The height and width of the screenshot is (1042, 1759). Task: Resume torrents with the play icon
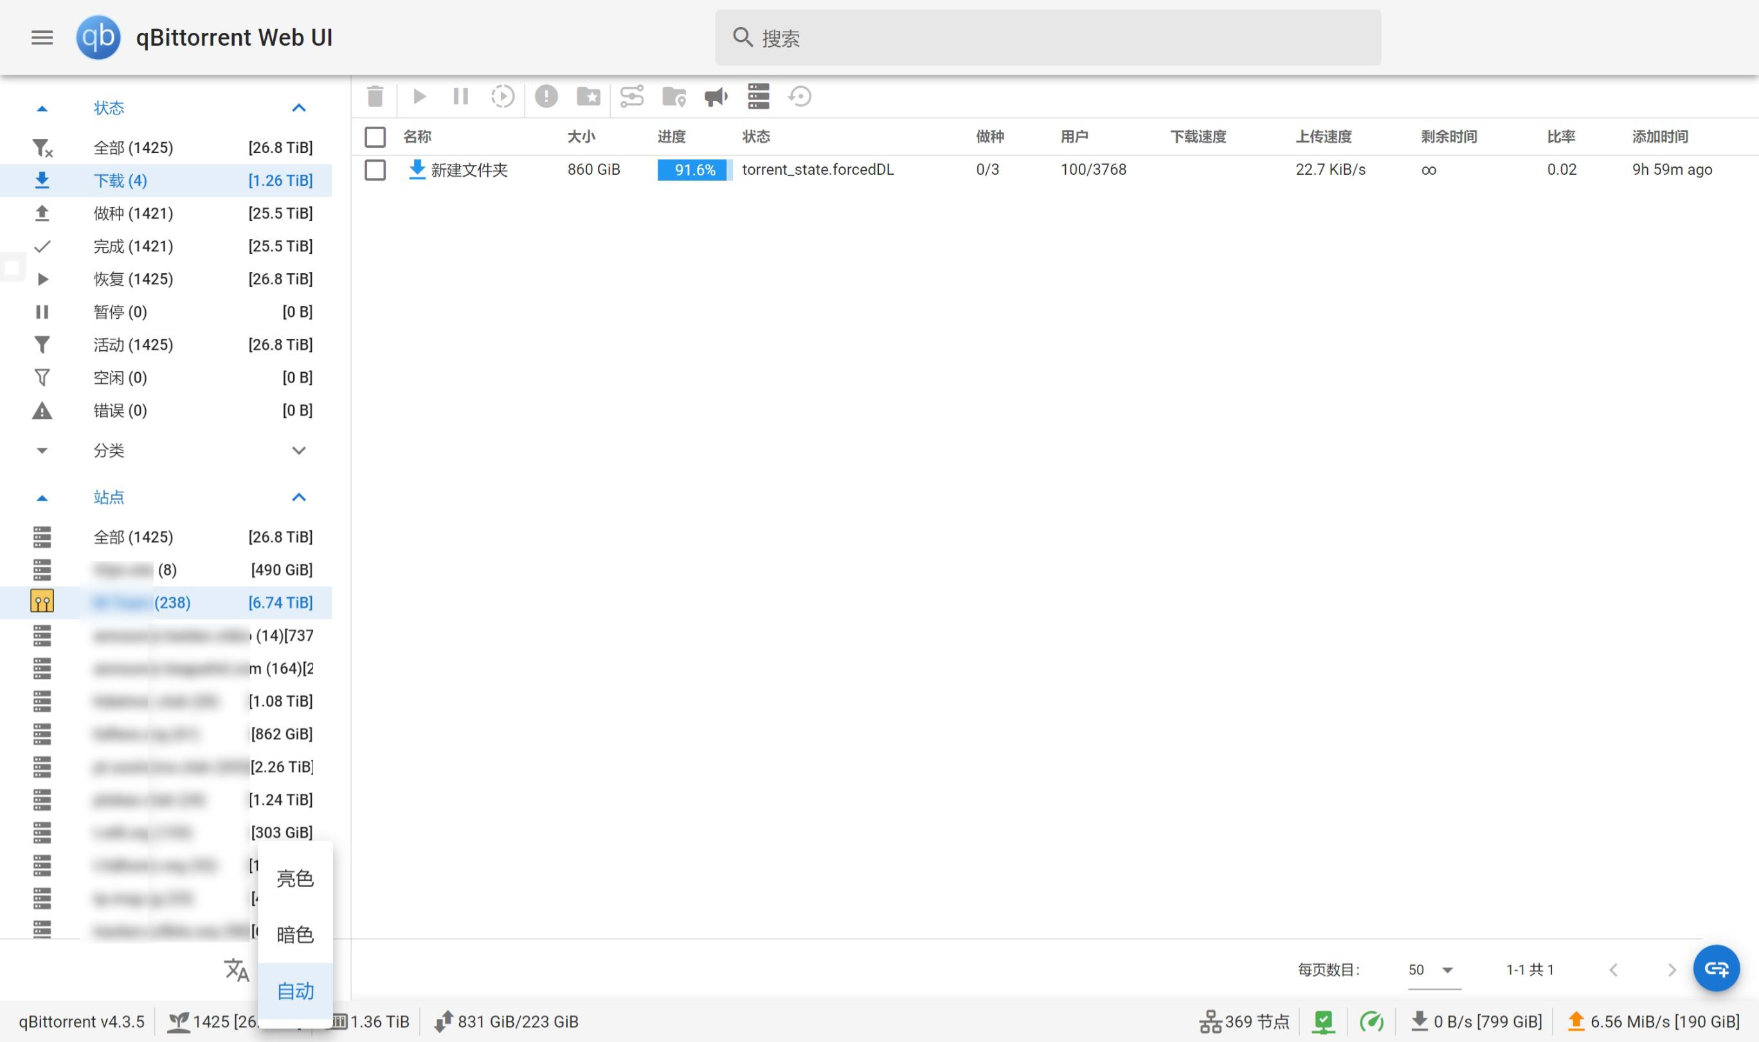[x=418, y=97]
